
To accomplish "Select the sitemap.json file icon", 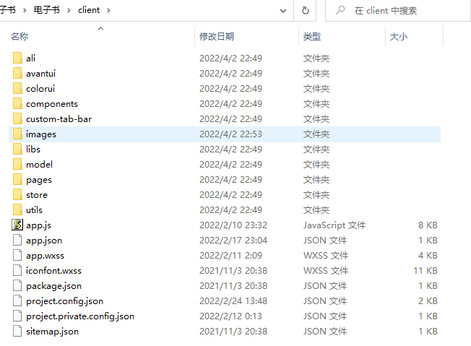I will (x=17, y=331).
